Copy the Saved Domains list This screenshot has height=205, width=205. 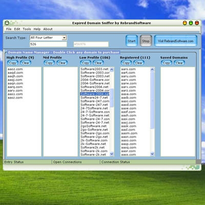pyautogui.click(x=166, y=63)
